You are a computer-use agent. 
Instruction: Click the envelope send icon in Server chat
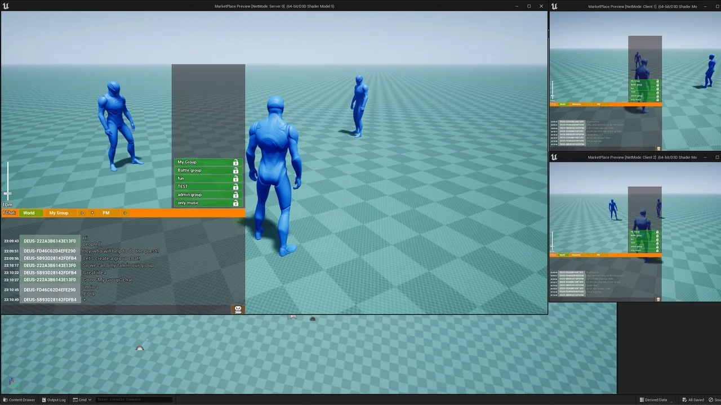[x=238, y=309]
